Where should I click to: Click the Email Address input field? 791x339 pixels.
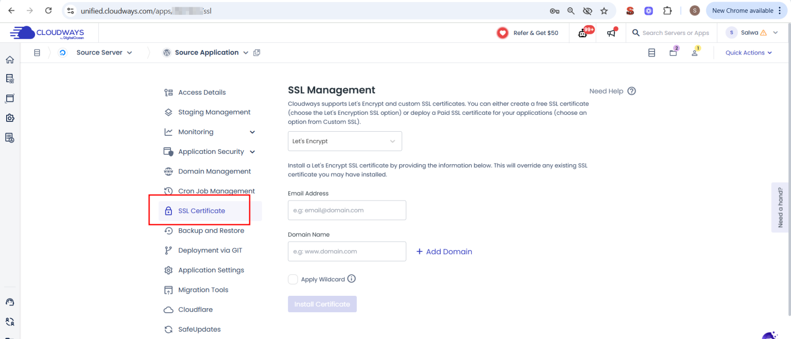(347, 210)
